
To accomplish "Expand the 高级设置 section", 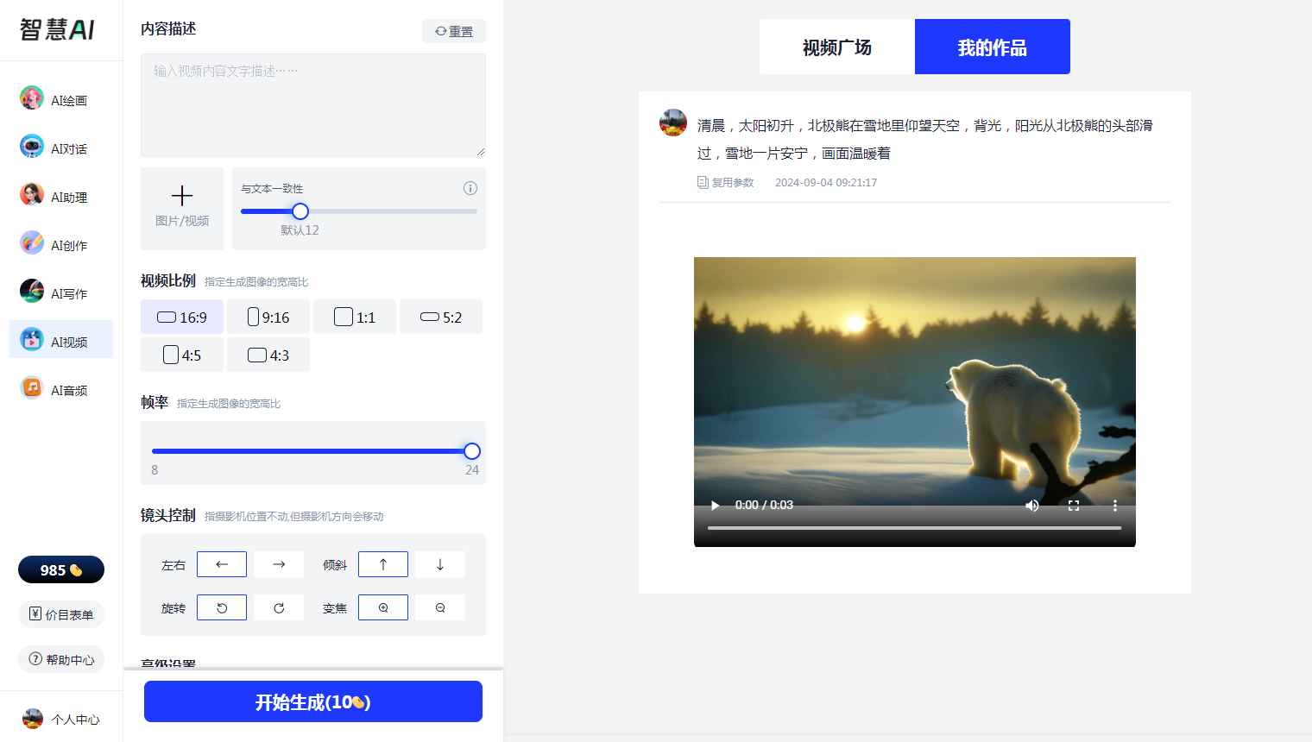I will 169,663.
